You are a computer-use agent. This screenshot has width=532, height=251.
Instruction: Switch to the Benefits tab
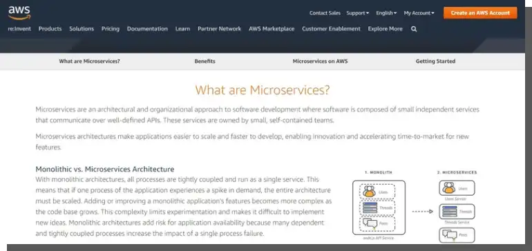[205, 61]
